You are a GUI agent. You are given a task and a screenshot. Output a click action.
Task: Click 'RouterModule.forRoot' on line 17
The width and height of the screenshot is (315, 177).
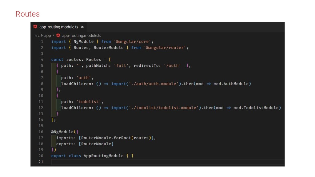106,138
